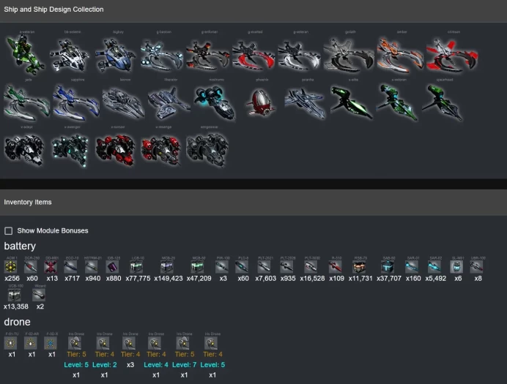This screenshot has height=384, width=507.
Task: Select the Iris Drone with Level: 7
Action: [183, 343]
